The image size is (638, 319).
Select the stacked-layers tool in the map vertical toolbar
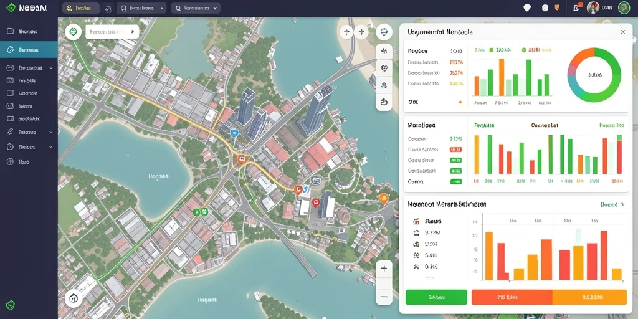[384, 85]
